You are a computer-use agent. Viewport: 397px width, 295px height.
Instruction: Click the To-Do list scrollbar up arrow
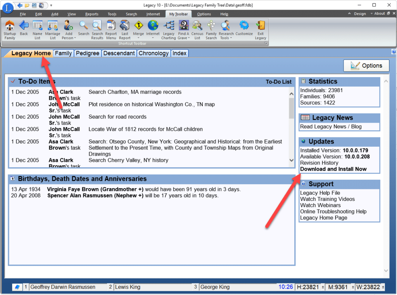(292, 94)
